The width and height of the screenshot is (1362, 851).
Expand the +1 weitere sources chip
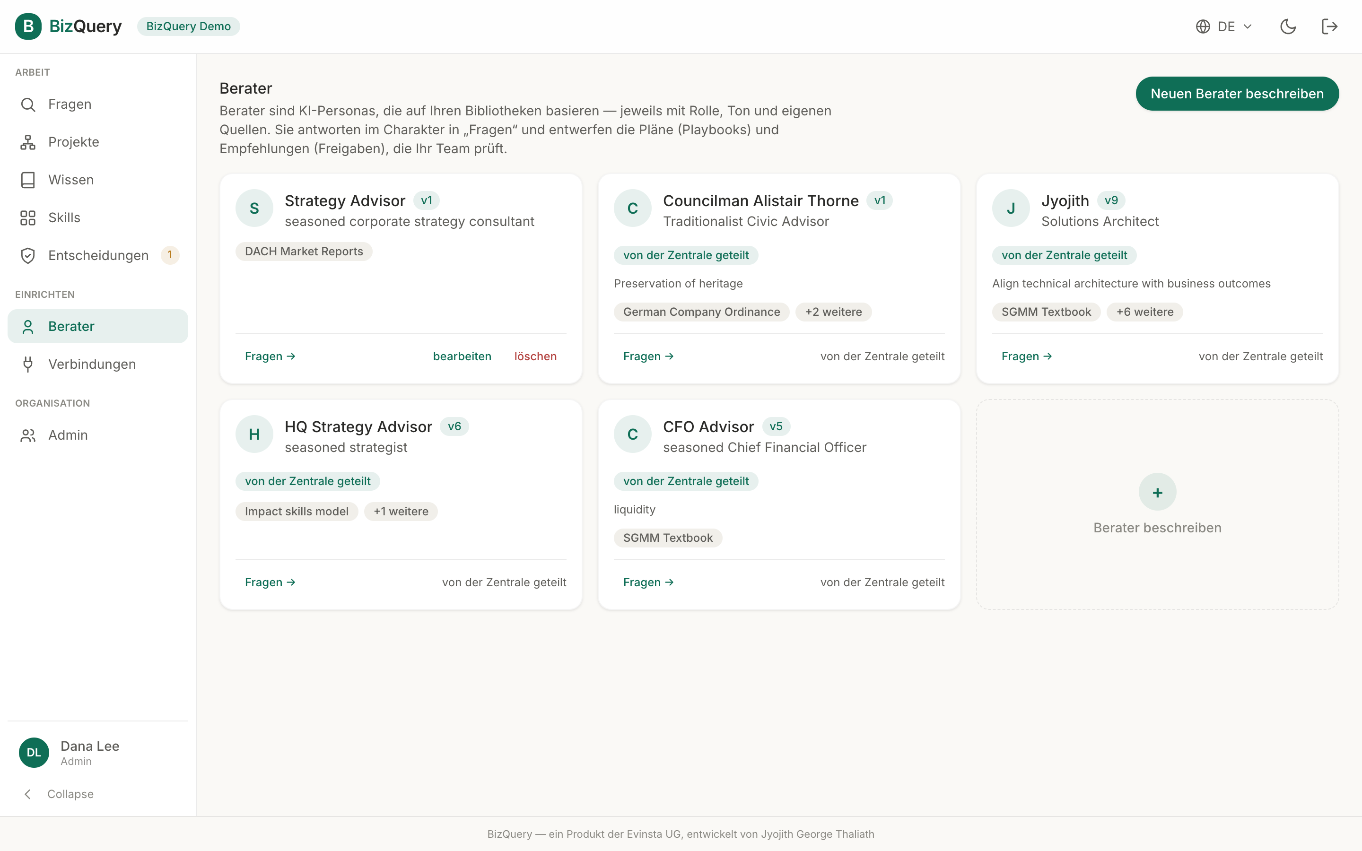[401, 511]
